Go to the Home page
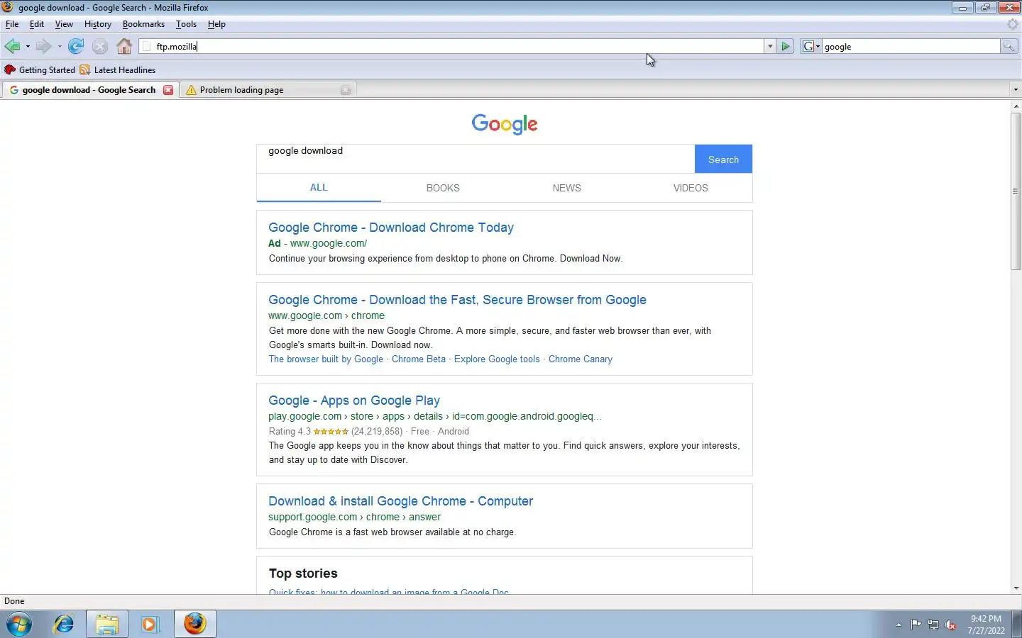This screenshot has width=1022, height=638. tap(124, 47)
